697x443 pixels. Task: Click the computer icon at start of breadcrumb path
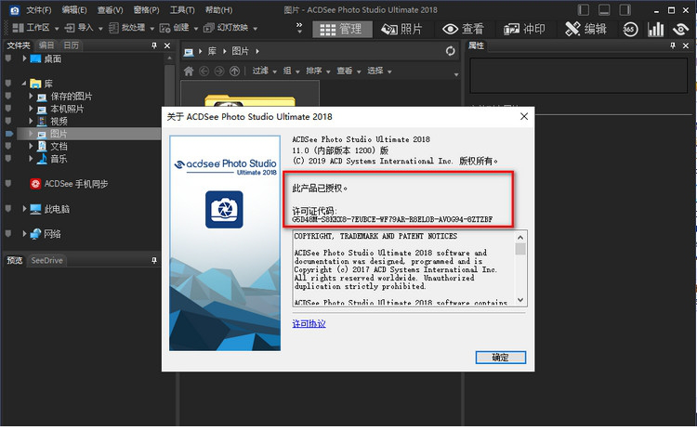[189, 52]
